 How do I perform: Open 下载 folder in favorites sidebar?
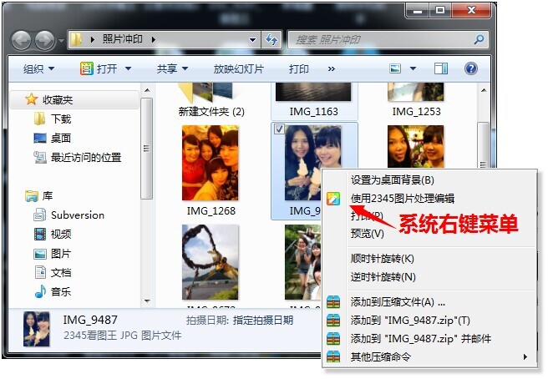[x=61, y=119]
